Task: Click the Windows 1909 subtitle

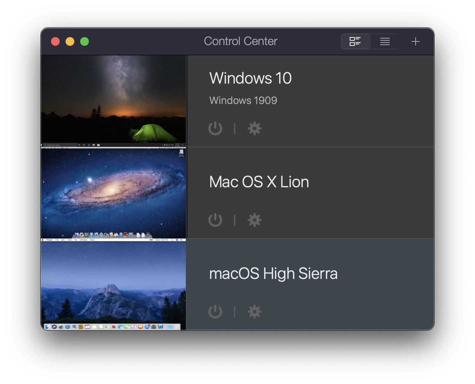Action: [243, 100]
